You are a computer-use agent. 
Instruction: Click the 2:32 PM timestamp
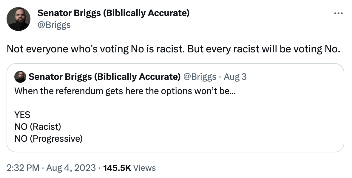23,168
